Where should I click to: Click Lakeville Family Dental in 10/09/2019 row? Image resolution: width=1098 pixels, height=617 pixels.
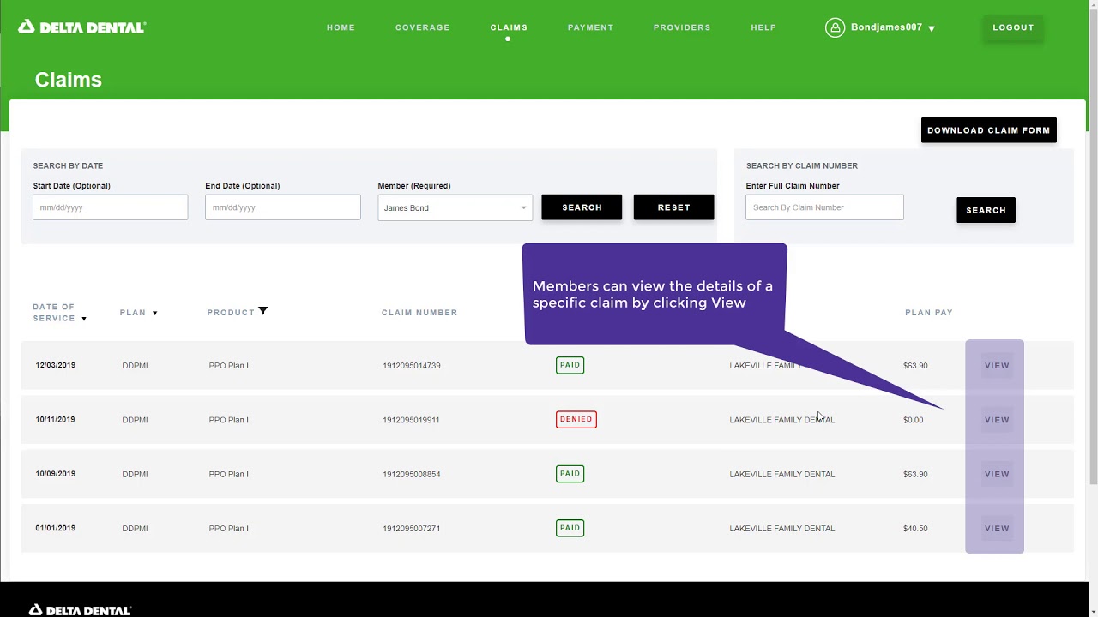782,474
